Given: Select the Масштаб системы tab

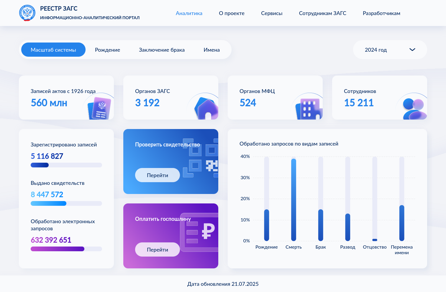Looking at the screenshot, I should coord(53,50).
